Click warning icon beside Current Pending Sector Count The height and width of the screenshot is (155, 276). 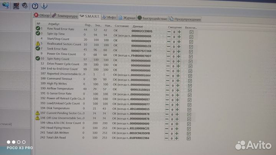click(x=38, y=113)
